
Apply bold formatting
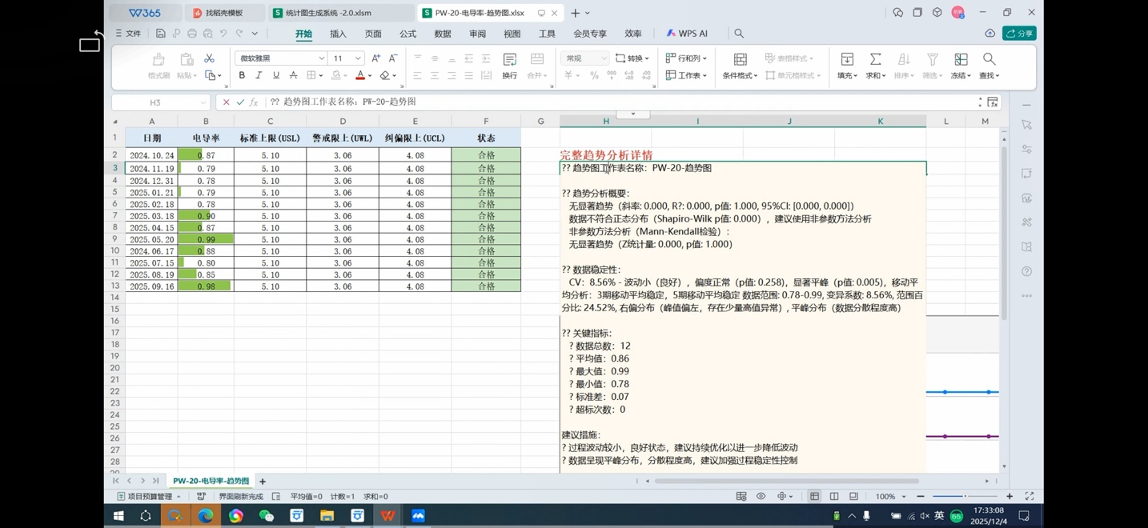click(x=242, y=75)
